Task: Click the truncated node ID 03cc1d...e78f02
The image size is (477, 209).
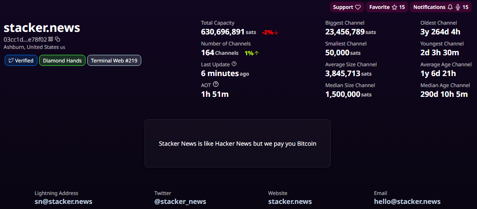Action: tap(25, 39)
